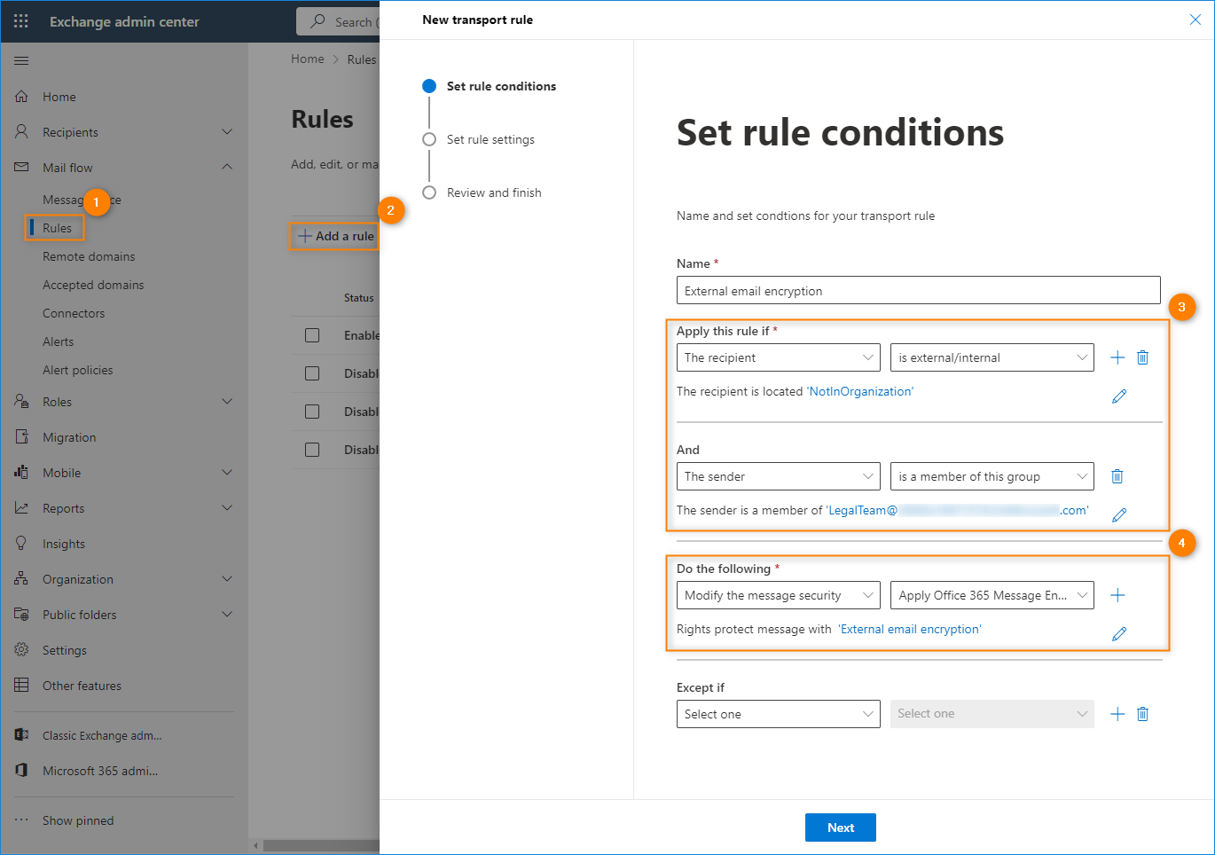The height and width of the screenshot is (855, 1215).
Task: Remove the Except if condition trash icon
Action: click(x=1143, y=714)
